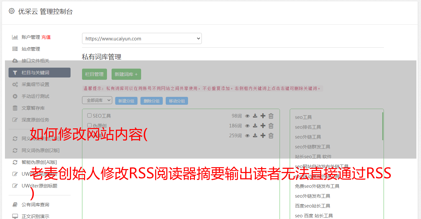Open 正文识别演示 in the sidebar
This screenshot has height=219, width=421.
pyautogui.click(x=35, y=216)
